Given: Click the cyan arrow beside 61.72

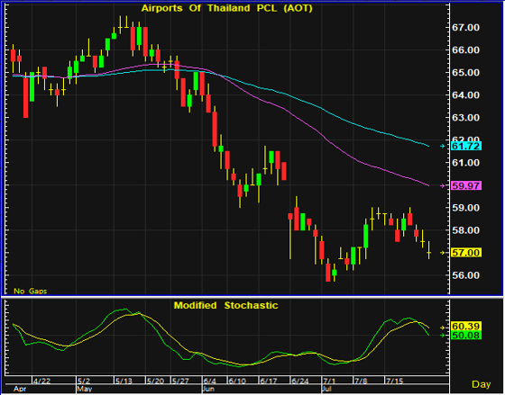Looking at the screenshot, I should 443,147.
